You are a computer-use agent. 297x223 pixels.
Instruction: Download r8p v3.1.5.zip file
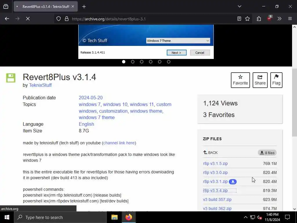tap(215, 163)
